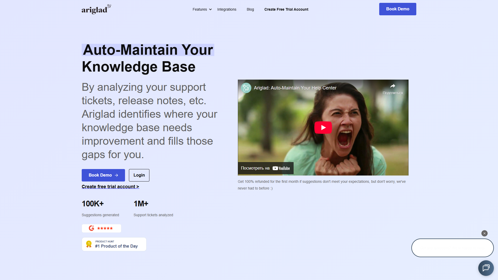The width and height of the screenshot is (498, 280).
Task: Click the empty chat message bubble
Action: pyautogui.click(x=452, y=248)
